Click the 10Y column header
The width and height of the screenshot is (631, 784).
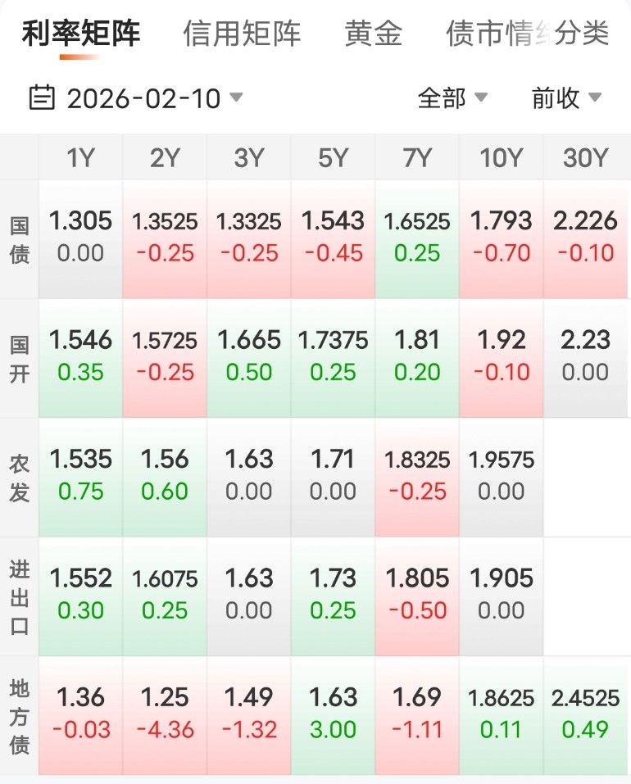point(501,157)
